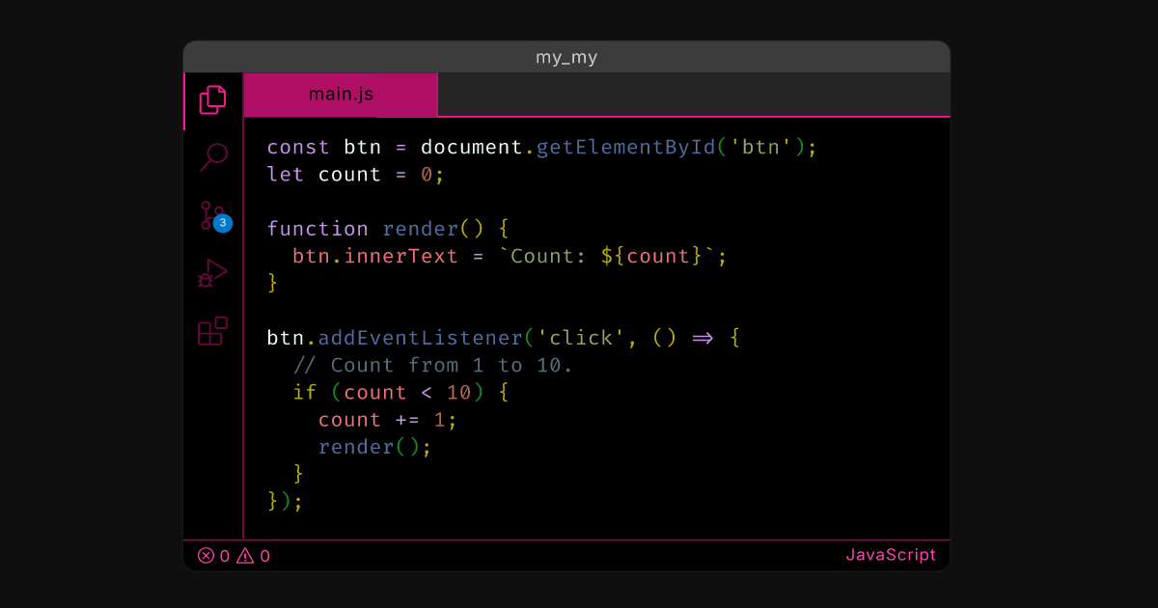Image resolution: width=1158 pixels, height=608 pixels.
Task: Click 'btn.innerText' in the render function
Action: pos(375,257)
